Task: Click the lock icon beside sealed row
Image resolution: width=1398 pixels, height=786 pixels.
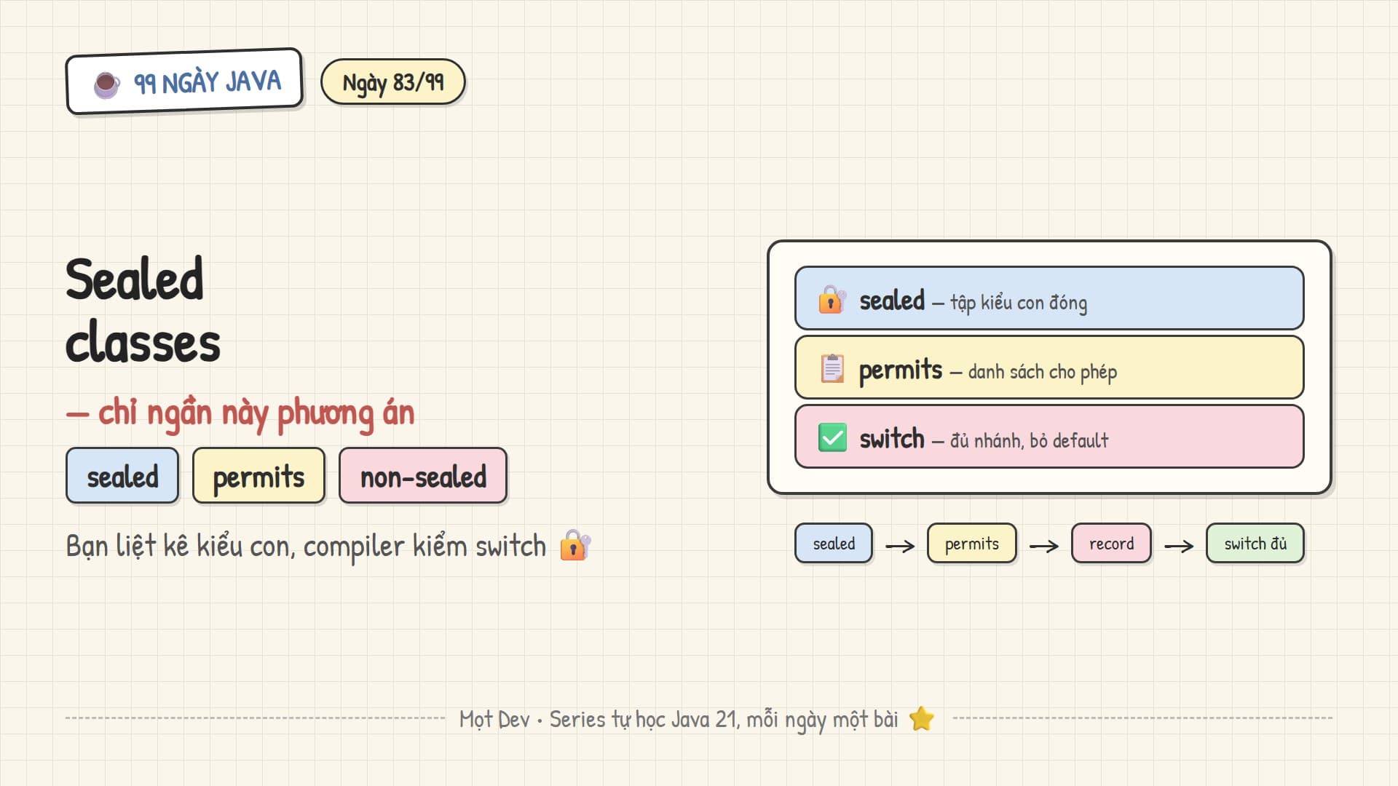Action: (x=832, y=299)
